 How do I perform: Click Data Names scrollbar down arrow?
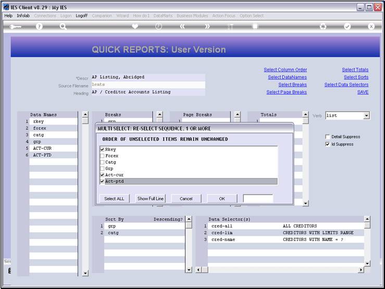tap(85, 273)
